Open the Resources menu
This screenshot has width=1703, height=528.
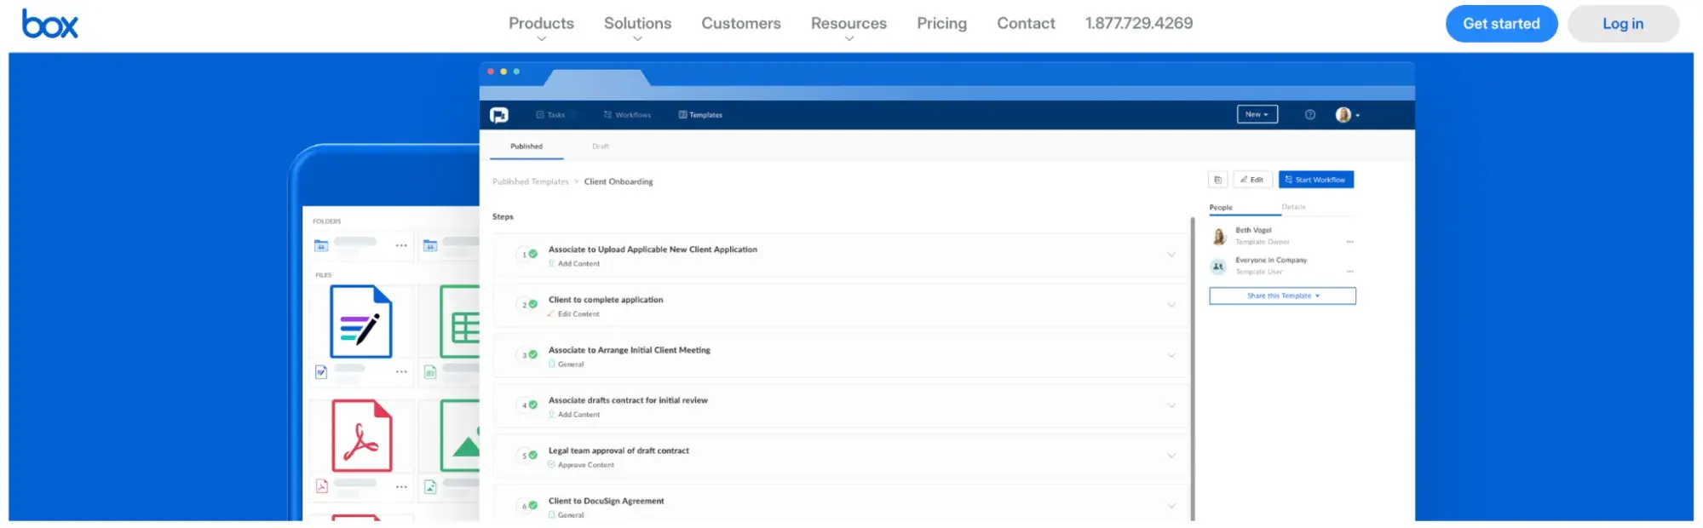(x=849, y=24)
